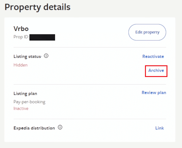182x148 pixels.
Task: Click the Expedia distribution label
Action: pyautogui.click(x=34, y=128)
